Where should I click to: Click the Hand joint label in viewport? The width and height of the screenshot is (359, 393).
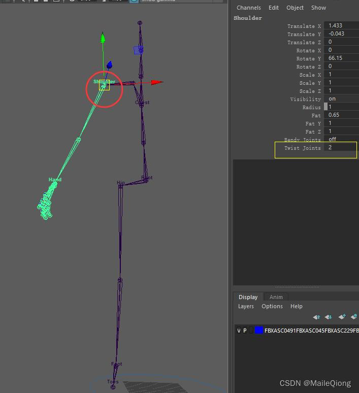pyautogui.click(x=55, y=180)
